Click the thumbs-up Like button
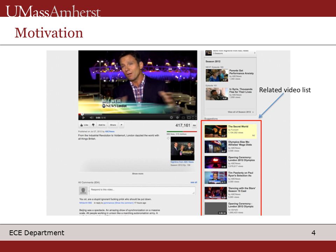 [x=84, y=125]
